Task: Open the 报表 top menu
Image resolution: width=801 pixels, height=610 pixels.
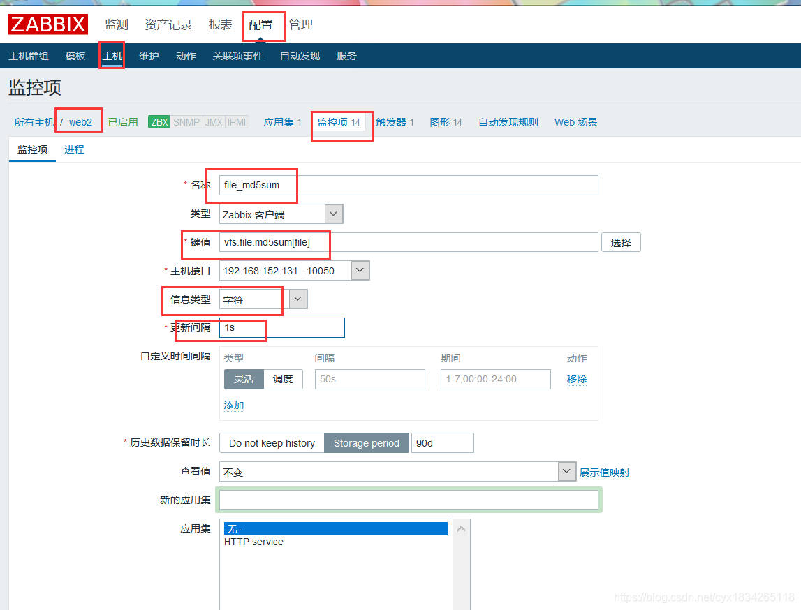Action: pos(220,24)
